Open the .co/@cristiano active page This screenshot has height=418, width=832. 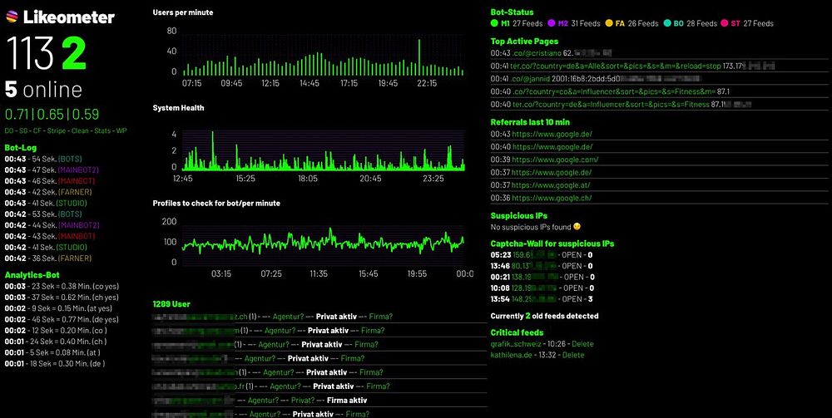pyautogui.click(x=535, y=53)
